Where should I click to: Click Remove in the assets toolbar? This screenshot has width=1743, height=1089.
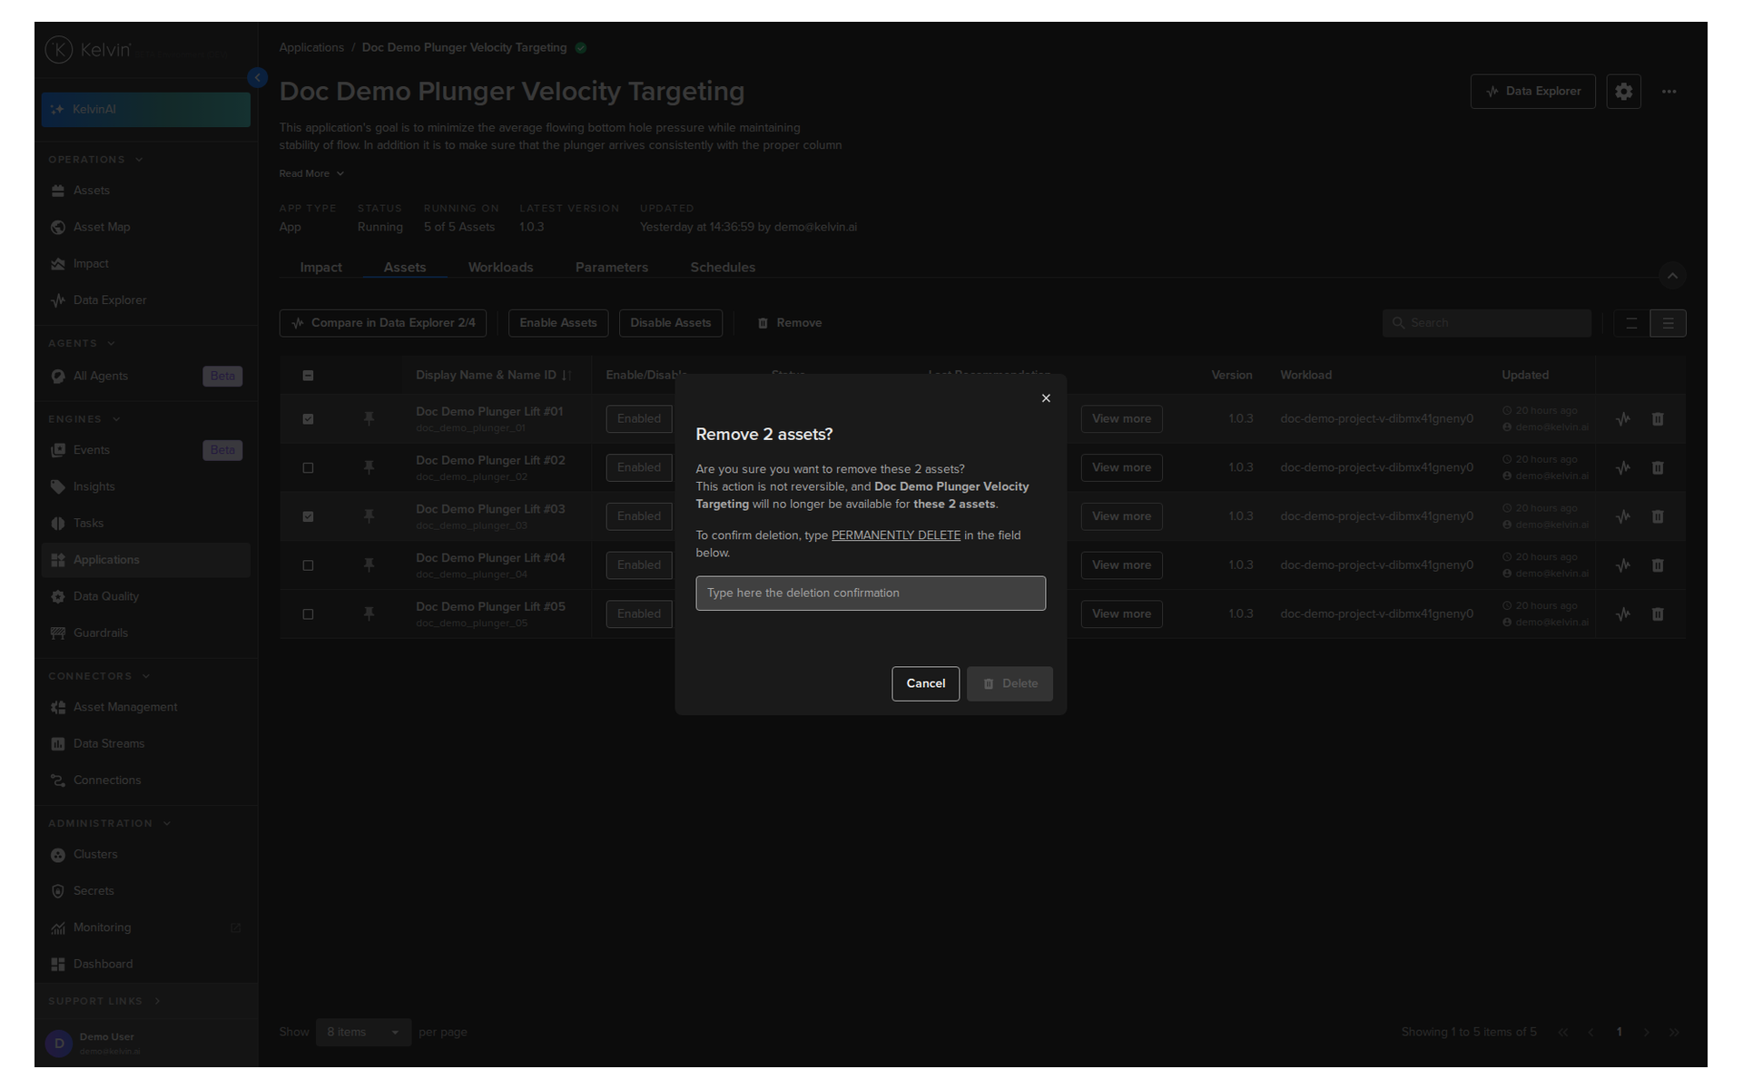790,323
